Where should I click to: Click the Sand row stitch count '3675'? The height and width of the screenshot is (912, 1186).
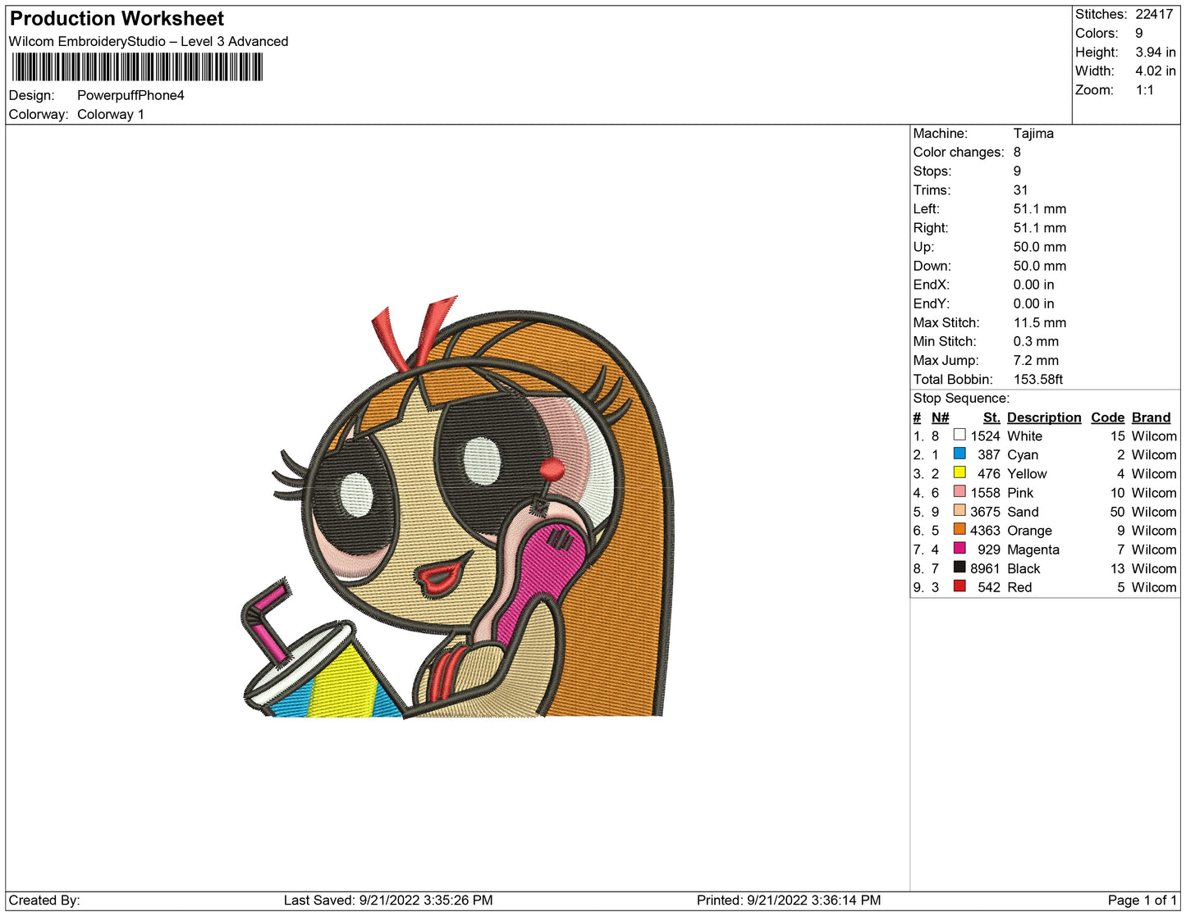click(985, 512)
